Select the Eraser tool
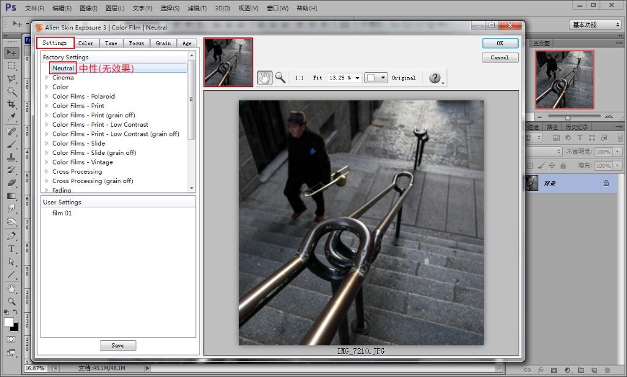The width and height of the screenshot is (627, 377). (11, 183)
